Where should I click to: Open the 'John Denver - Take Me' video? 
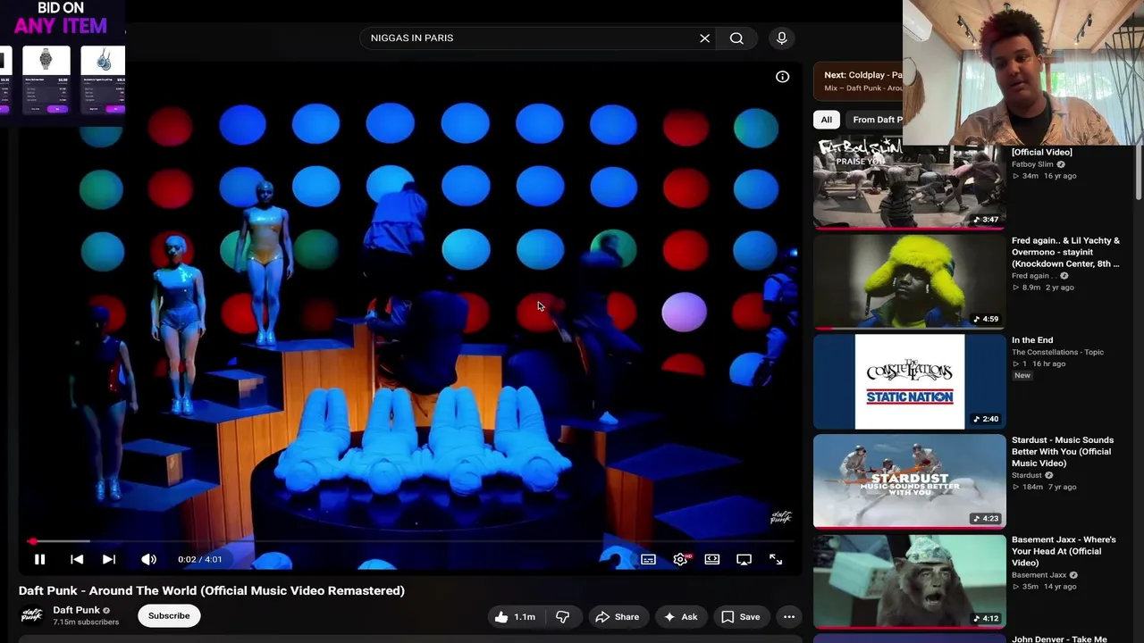(1059, 639)
